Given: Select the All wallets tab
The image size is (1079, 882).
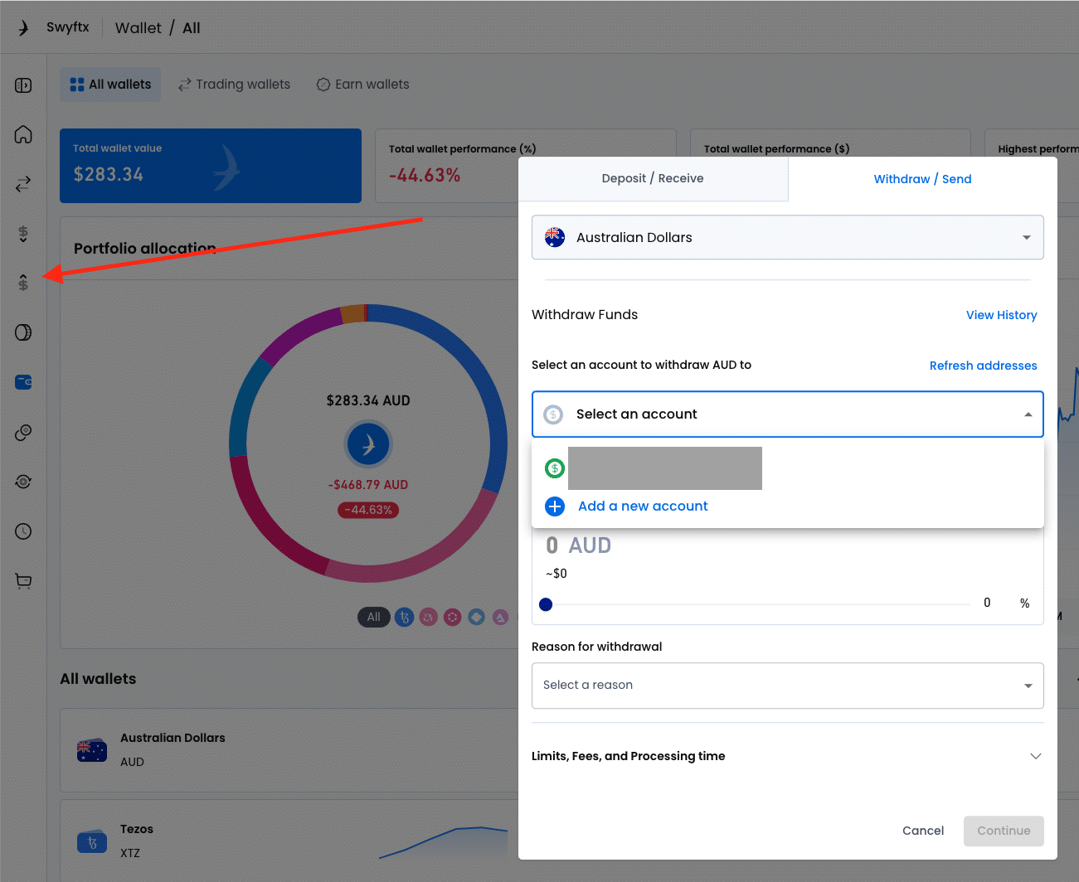Looking at the screenshot, I should [110, 85].
